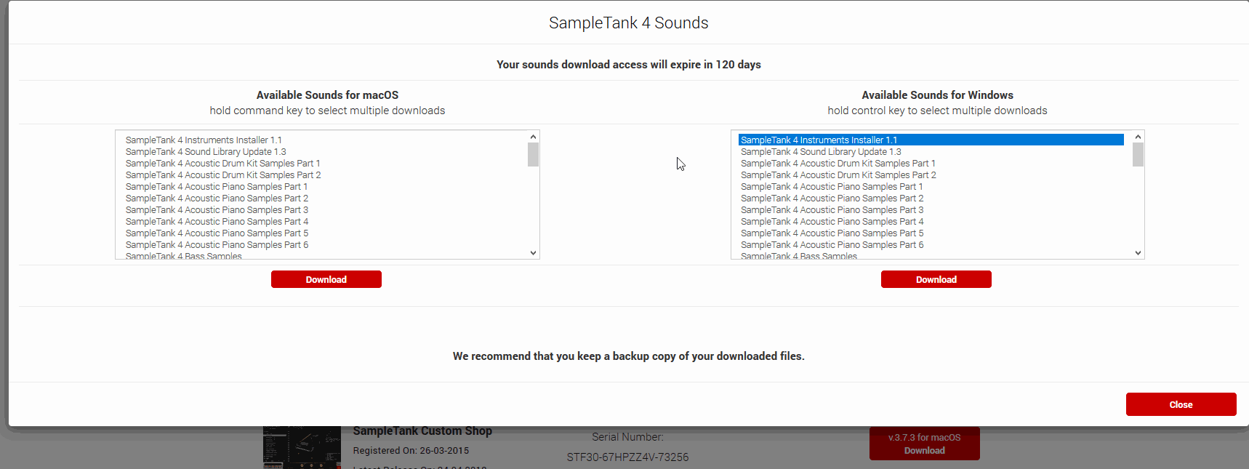Select Windows Acoustic Piano Samples Part 4
The width and height of the screenshot is (1249, 469).
[x=832, y=222]
